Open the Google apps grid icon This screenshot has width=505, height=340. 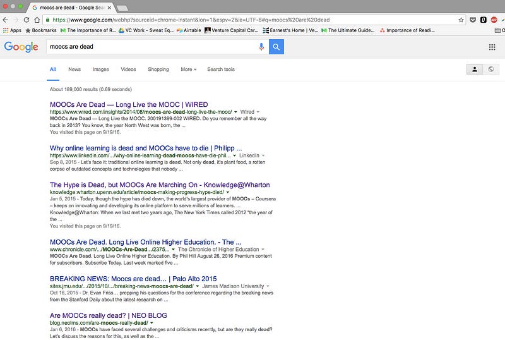point(492,47)
